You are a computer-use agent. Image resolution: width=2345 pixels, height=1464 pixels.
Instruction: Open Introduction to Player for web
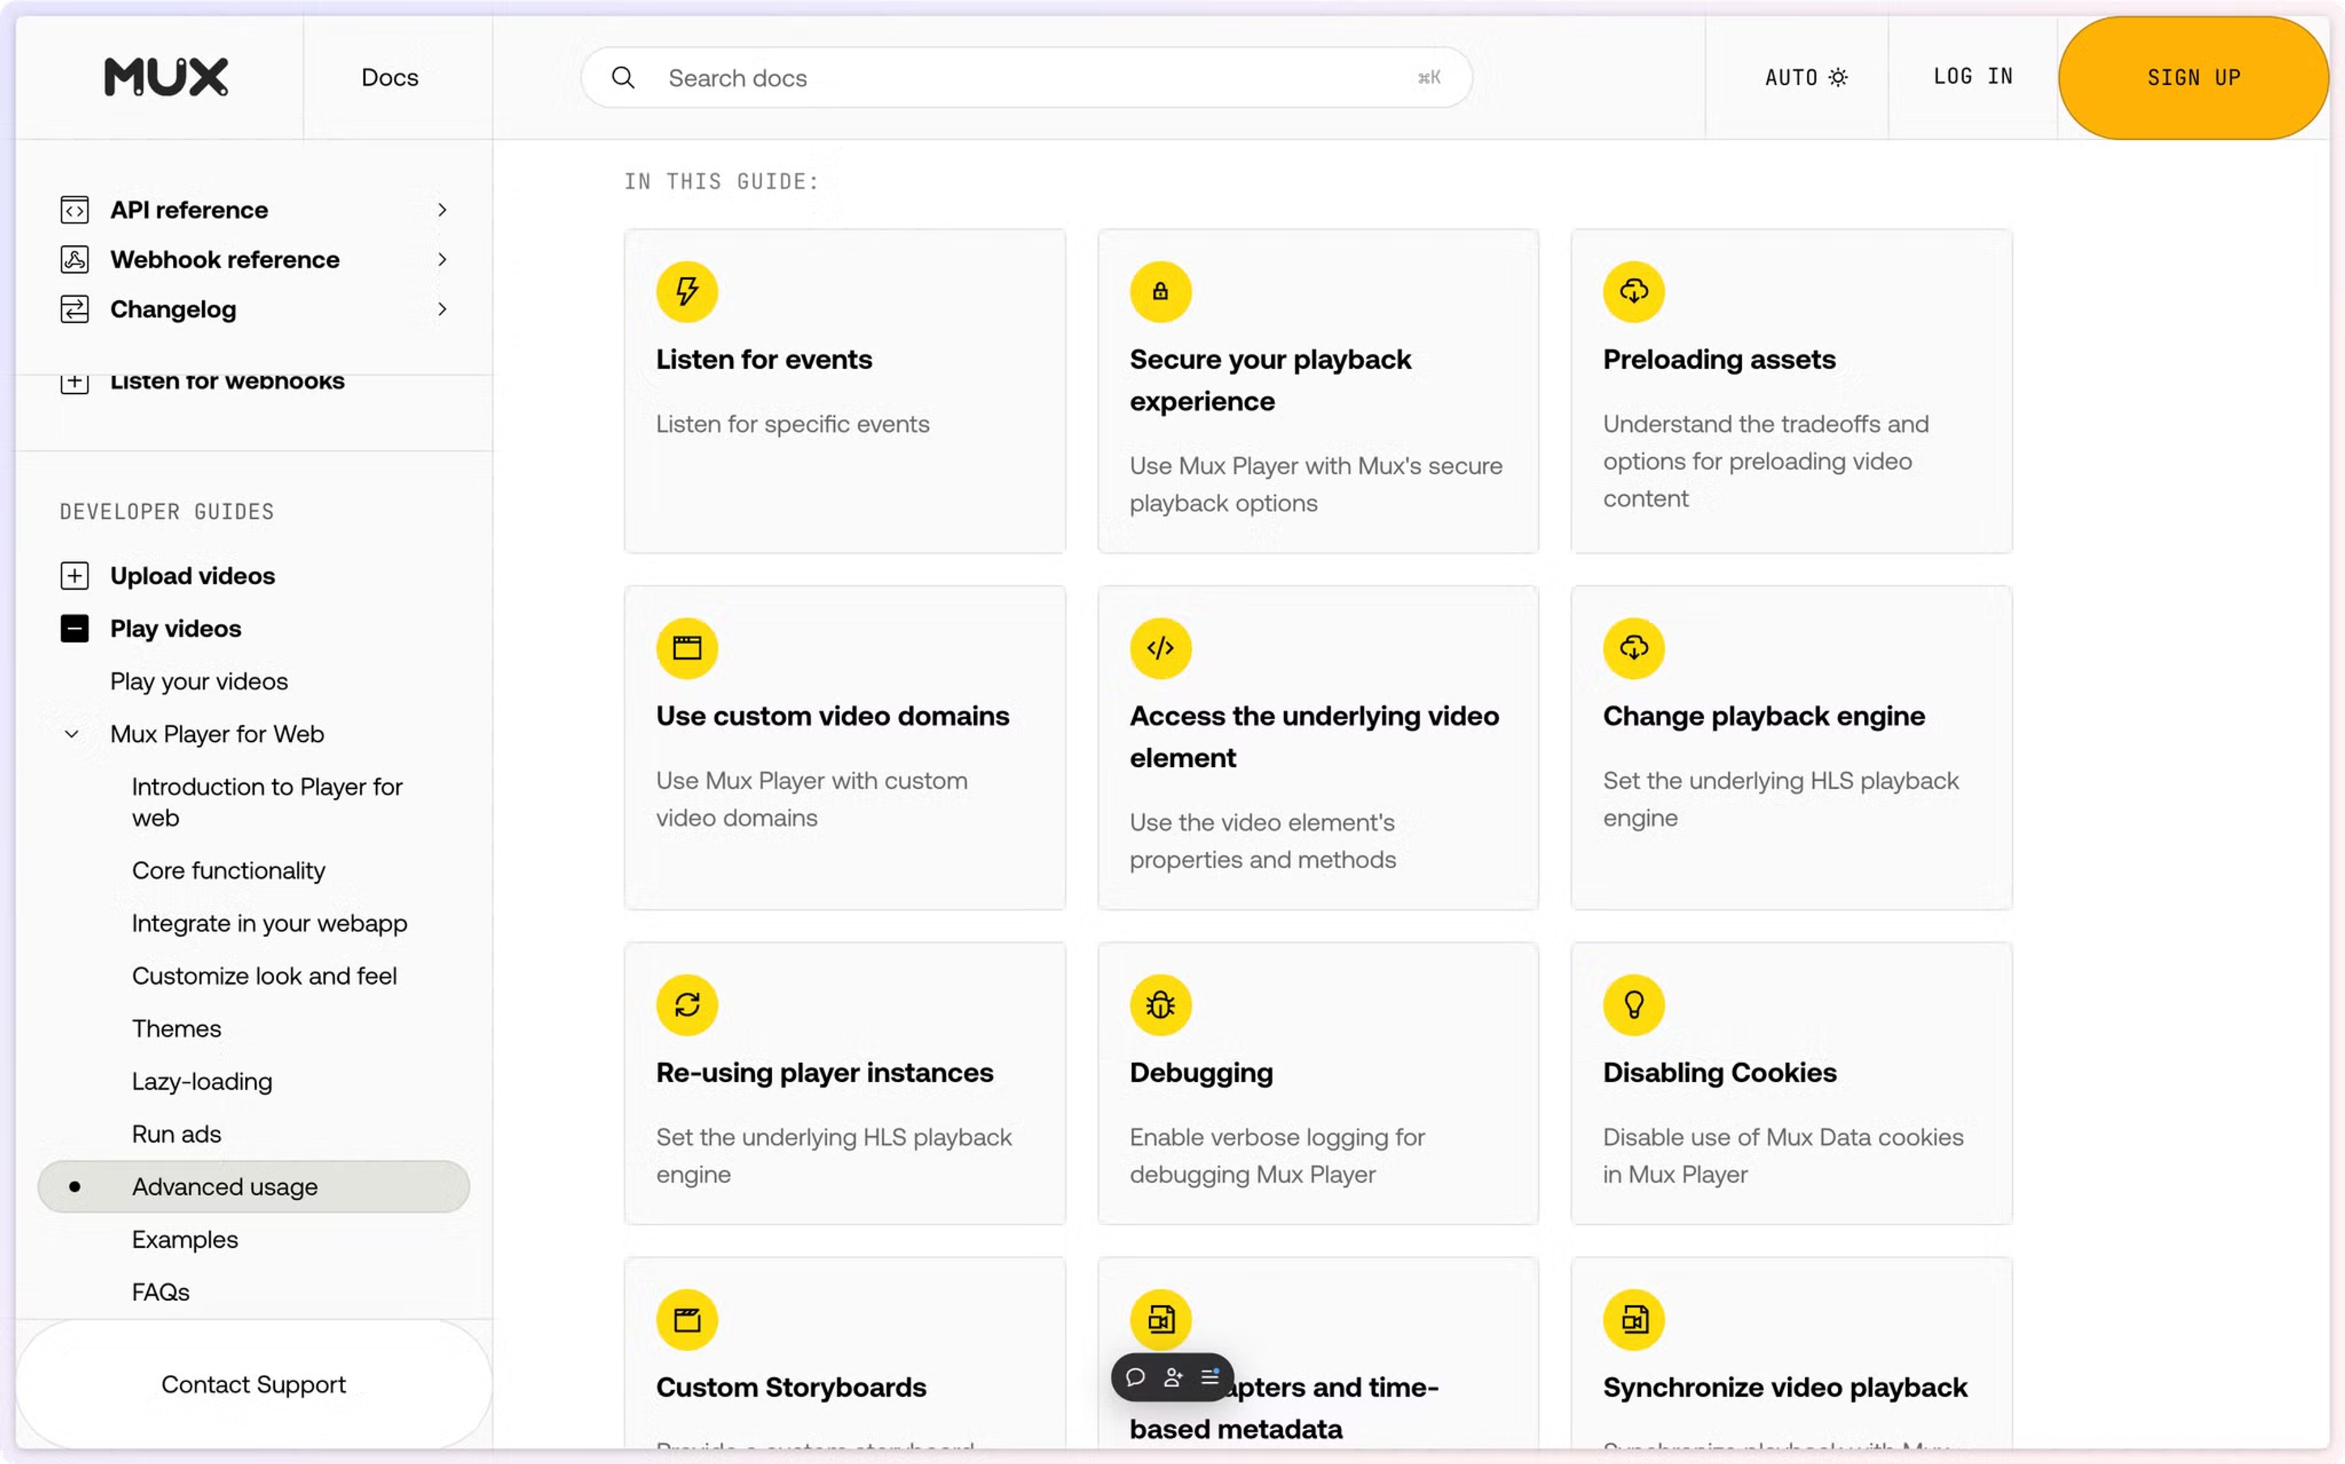(x=267, y=802)
